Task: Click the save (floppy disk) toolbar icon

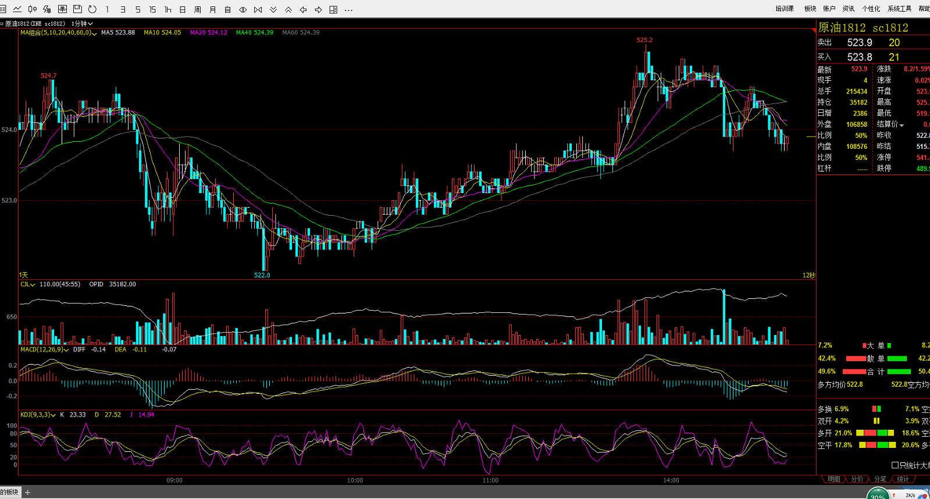Action: (77, 9)
